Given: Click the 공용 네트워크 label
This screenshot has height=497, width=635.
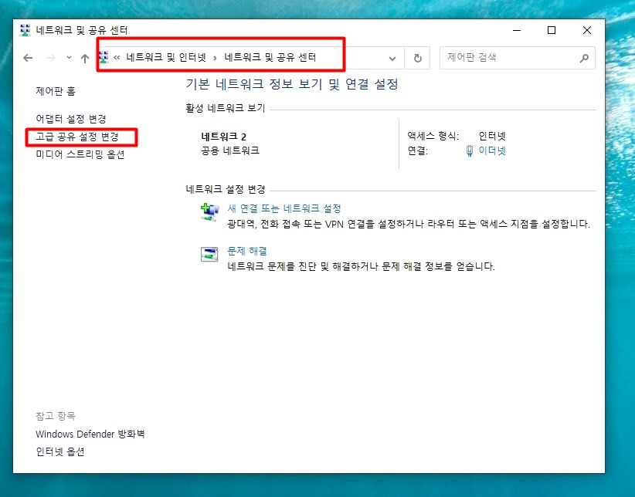Looking at the screenshot, I should coord(230,150).
